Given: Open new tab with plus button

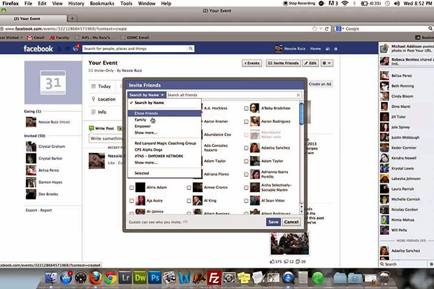Looking at the screenshot, I should pos(72,19).
